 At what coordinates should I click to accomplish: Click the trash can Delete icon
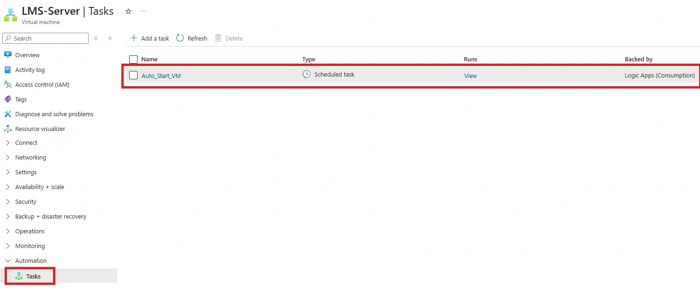[219, 38]
